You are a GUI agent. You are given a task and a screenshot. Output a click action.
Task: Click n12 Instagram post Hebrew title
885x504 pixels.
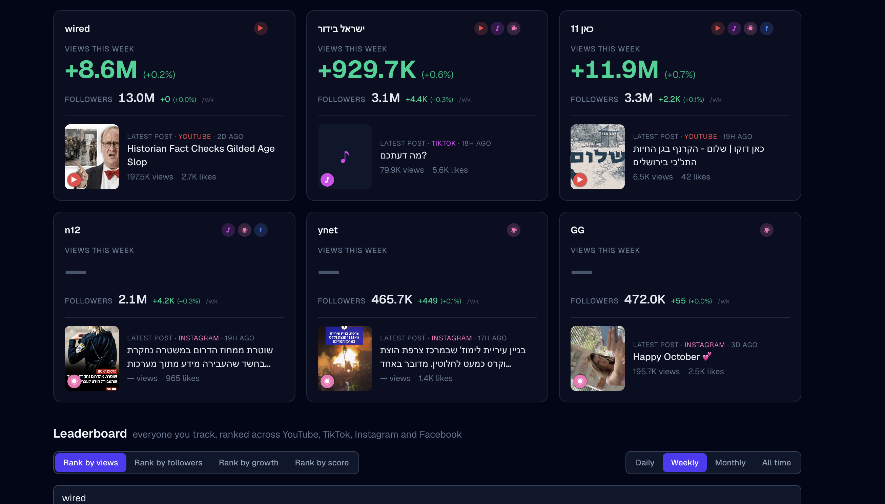click(x=200, y=357)
